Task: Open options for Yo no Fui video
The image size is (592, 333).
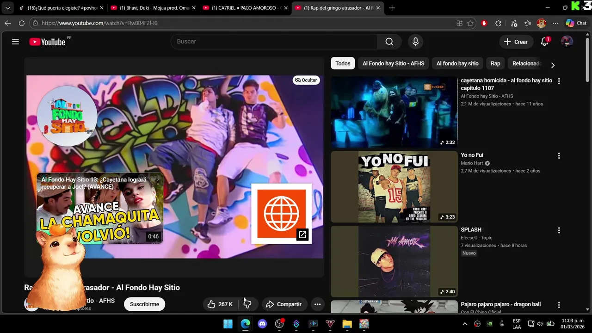Action: pos(559,156)
